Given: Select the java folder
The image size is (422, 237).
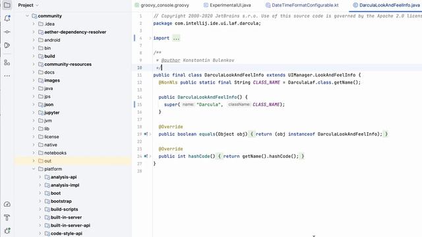Looking at the screenshot, I should (48, 88).
